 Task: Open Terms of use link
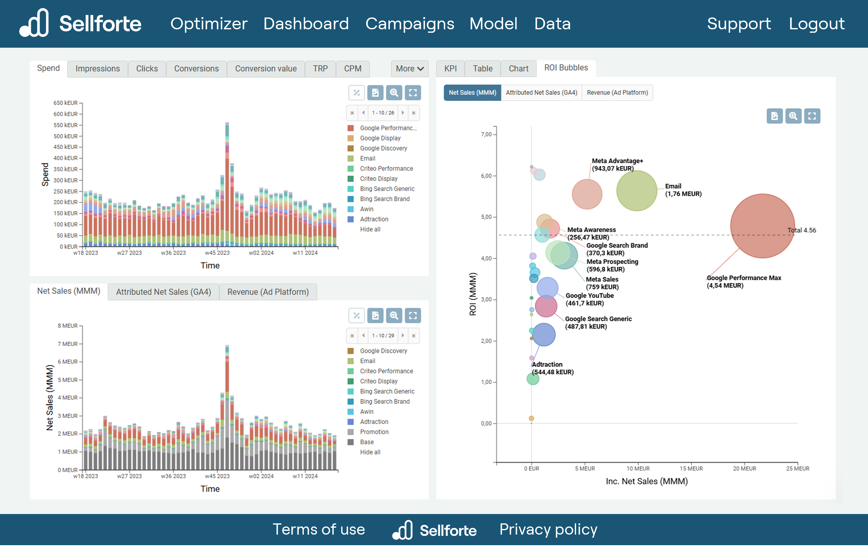pos(319,529)
